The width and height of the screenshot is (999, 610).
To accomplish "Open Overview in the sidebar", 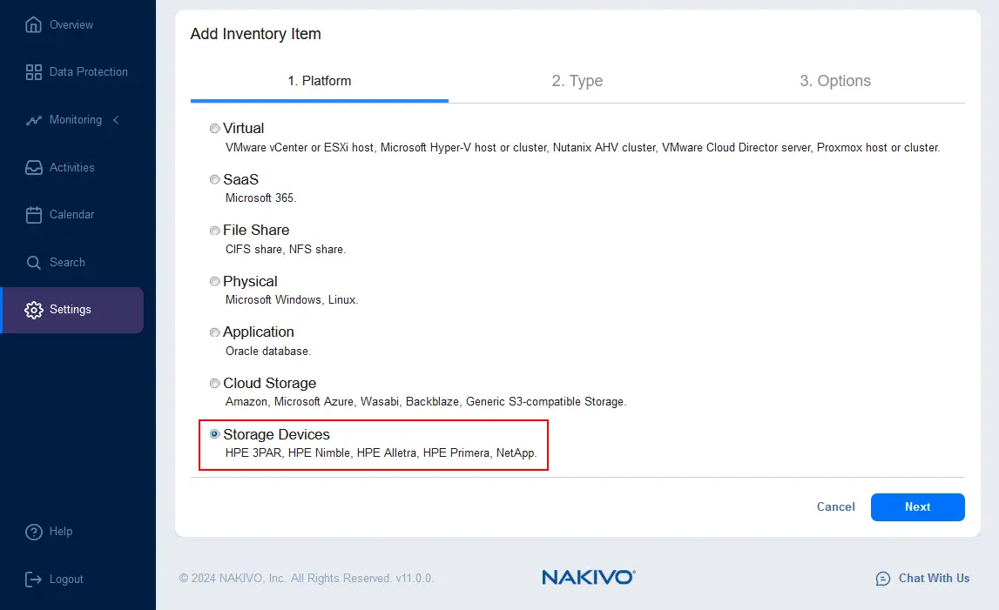I will [x=71, y=25].
